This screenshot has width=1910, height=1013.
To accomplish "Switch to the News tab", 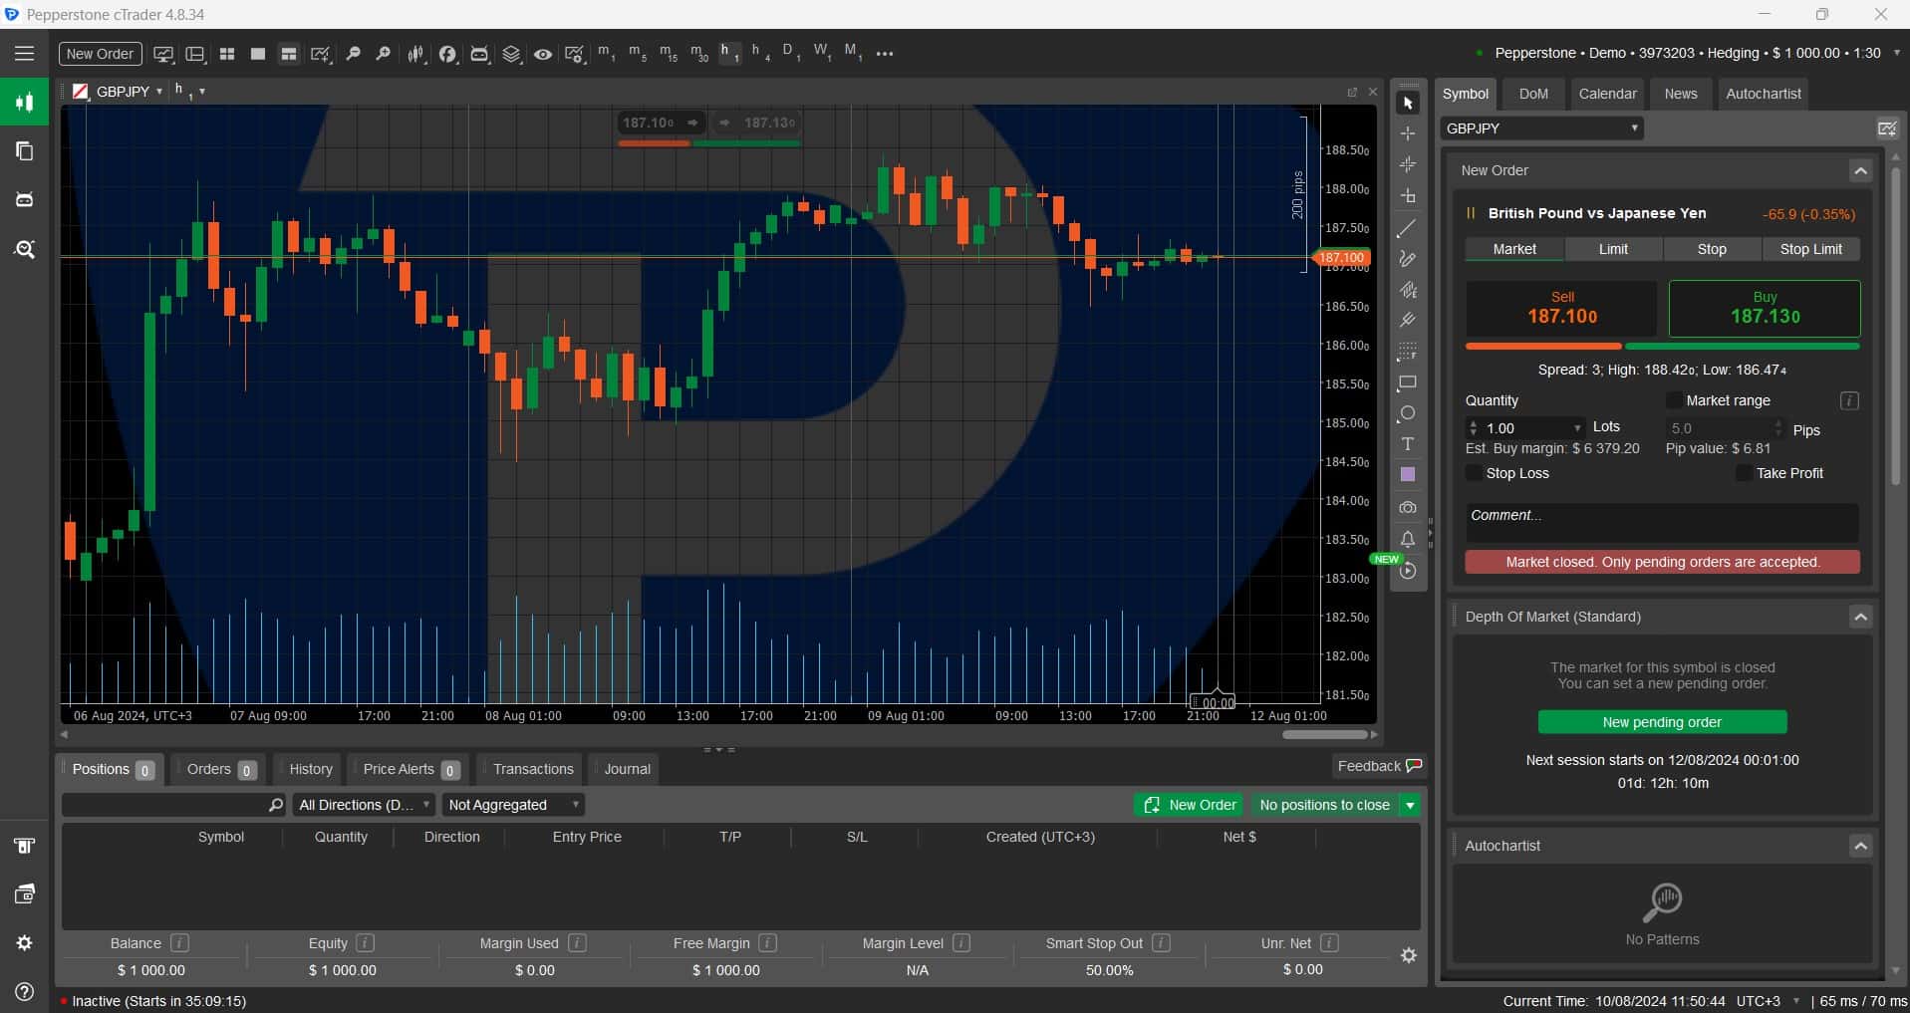I will click(1681, 94).
